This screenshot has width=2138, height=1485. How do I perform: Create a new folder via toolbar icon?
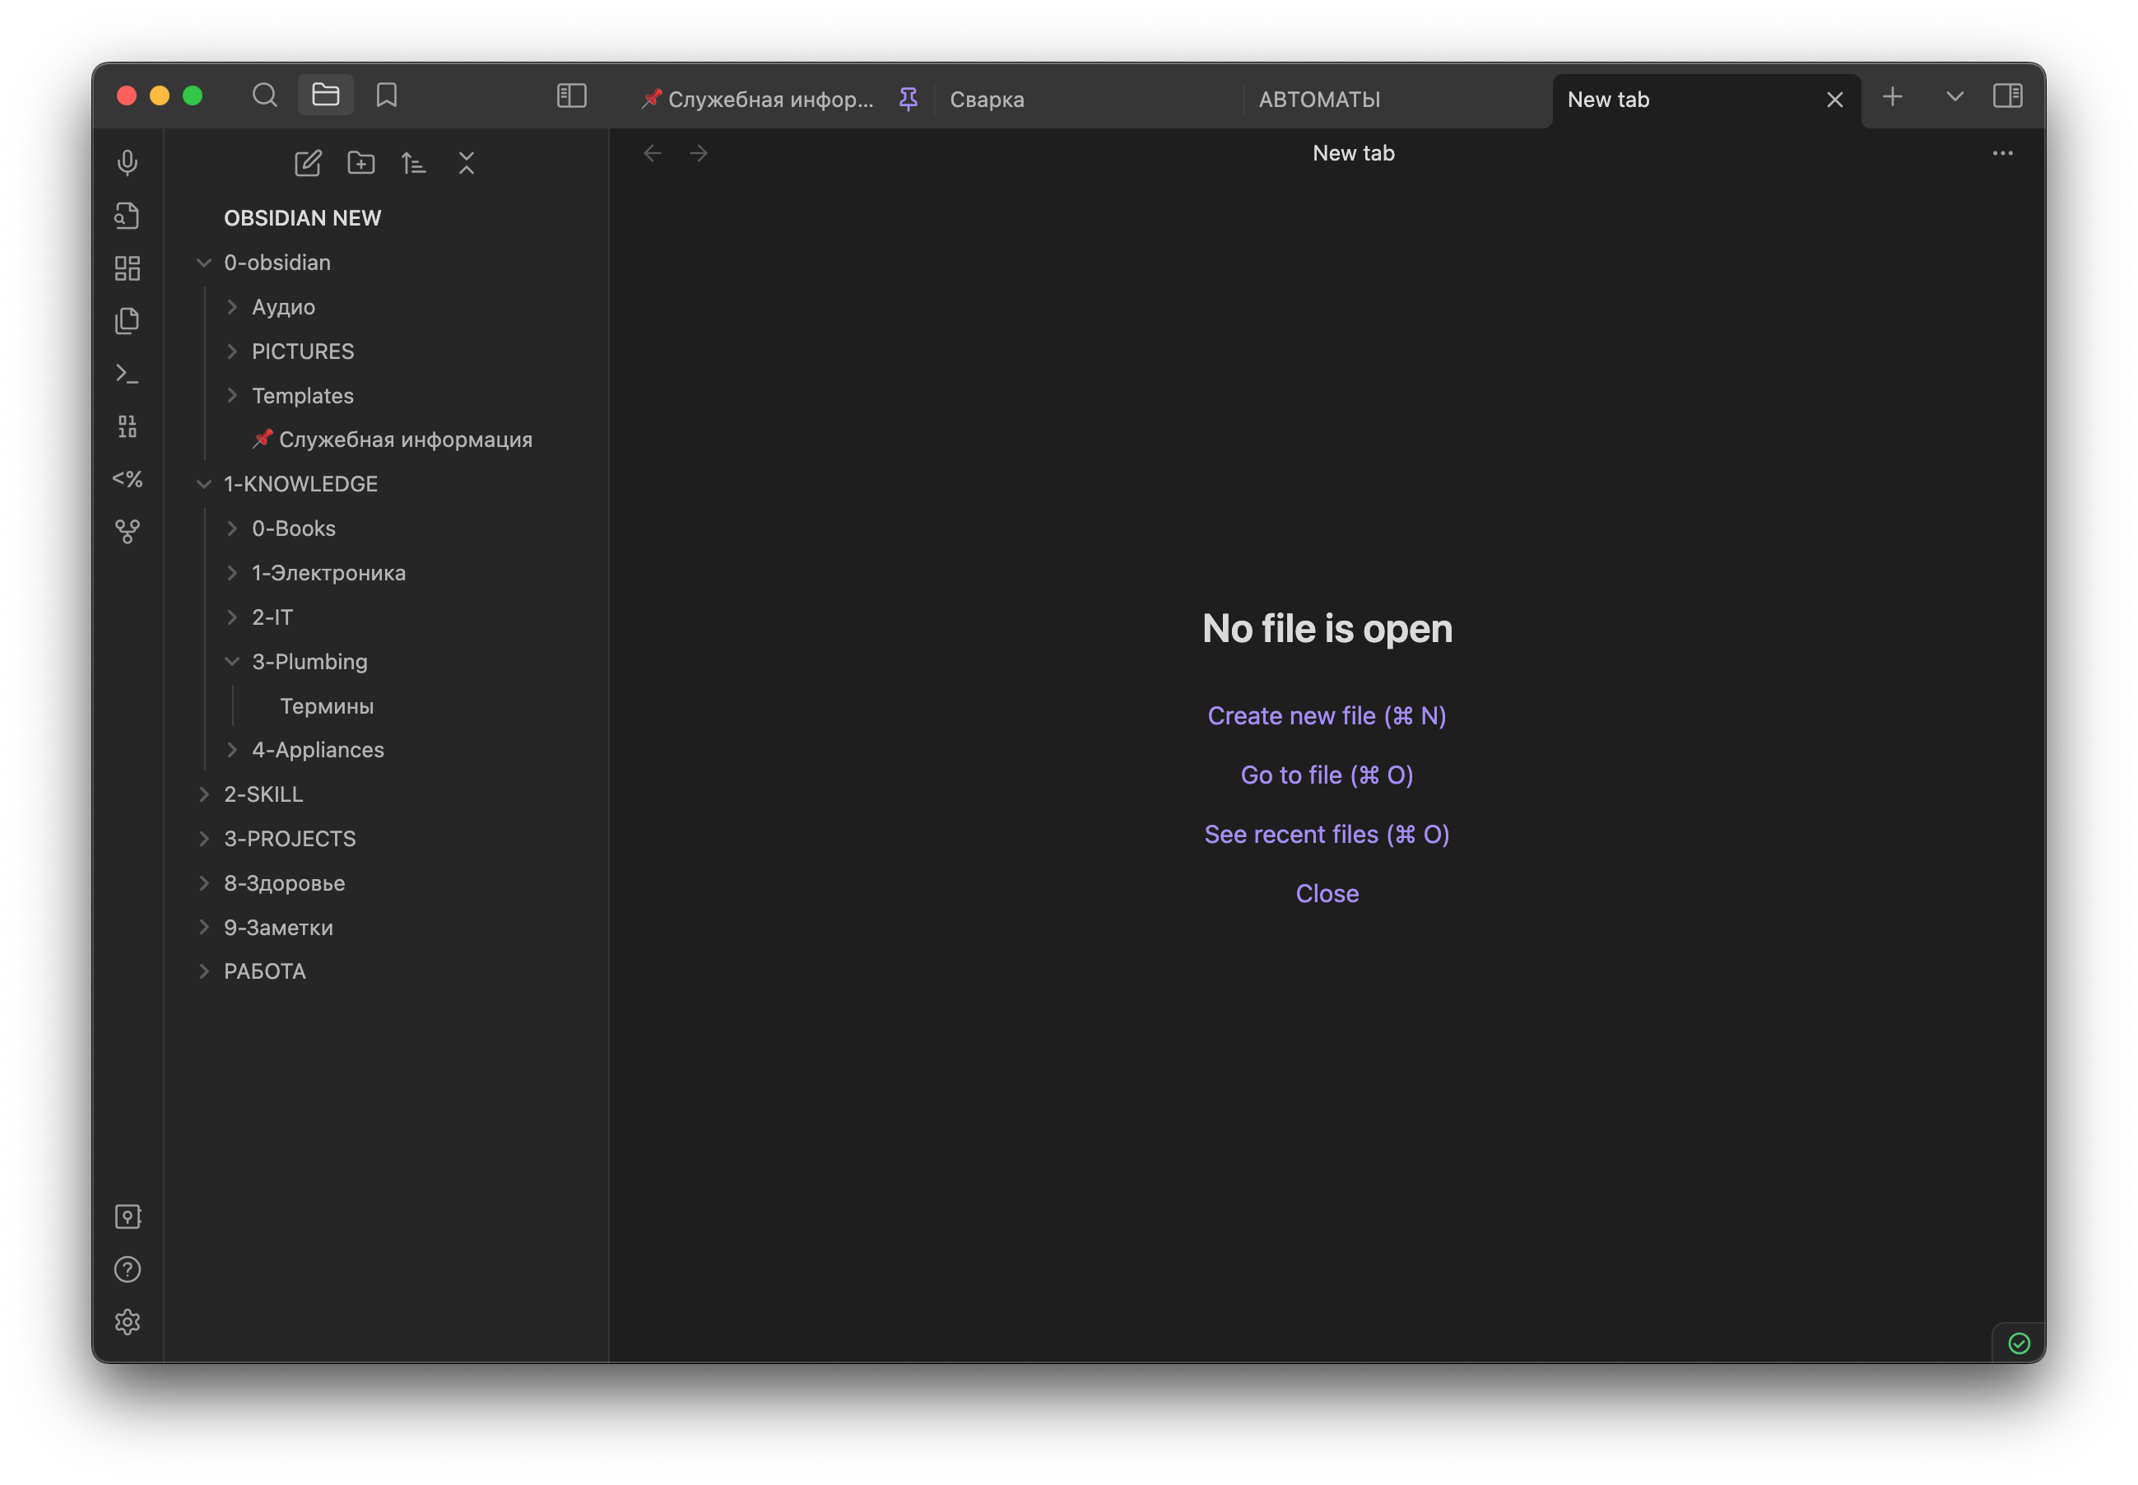(x=360, y=164)
